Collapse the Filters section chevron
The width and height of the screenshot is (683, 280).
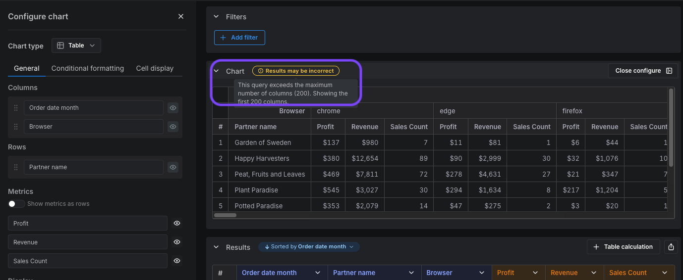click(x=216, y=17)
